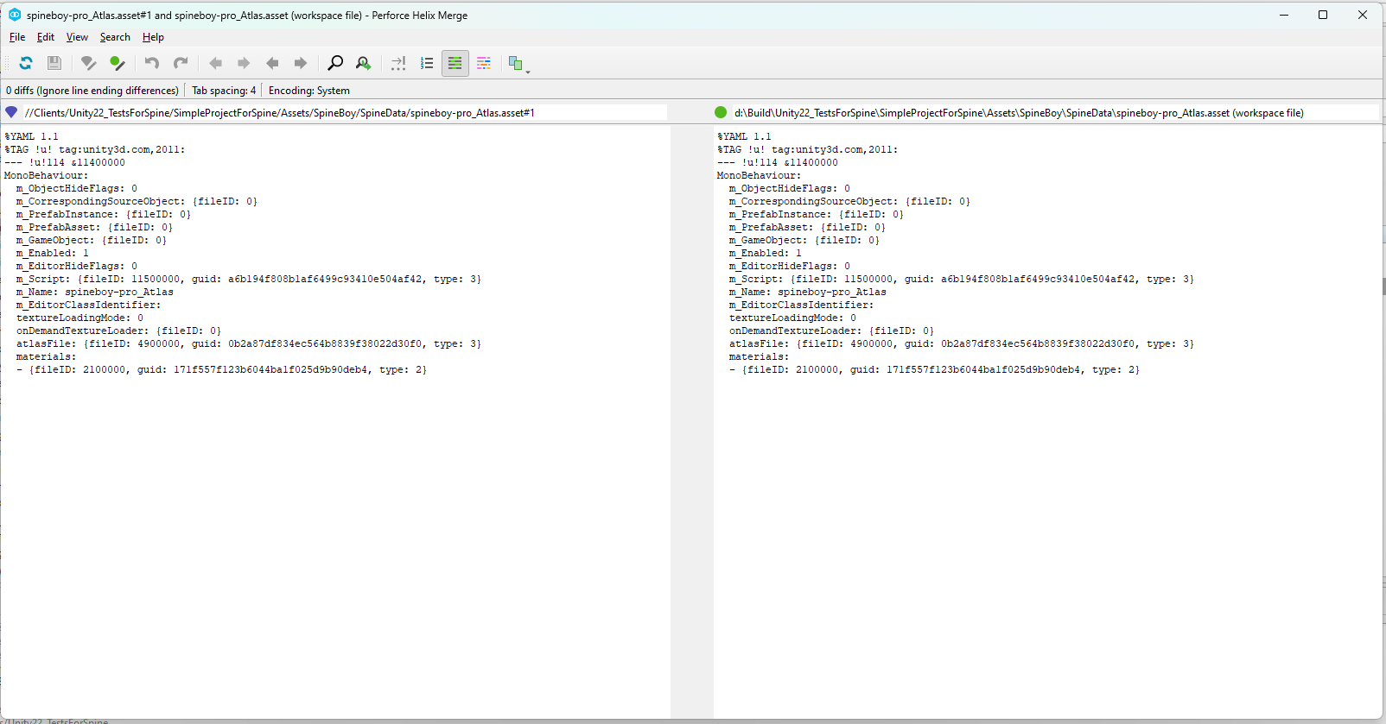
Task: Click the second right arrow navigation icon
Action: 301,63
